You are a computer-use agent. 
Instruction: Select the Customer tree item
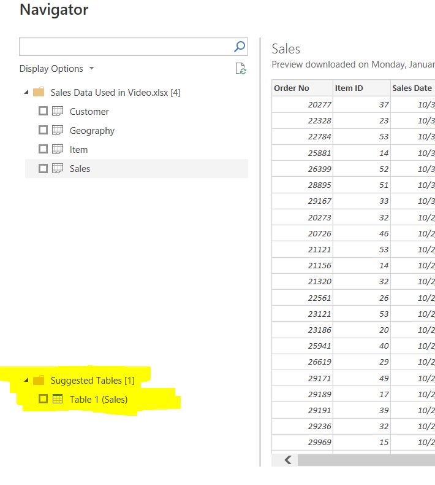(x=137, y=111)
